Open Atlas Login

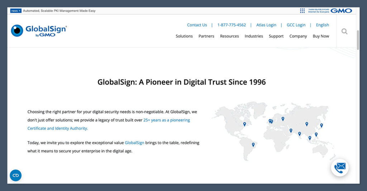click(266, 25)
